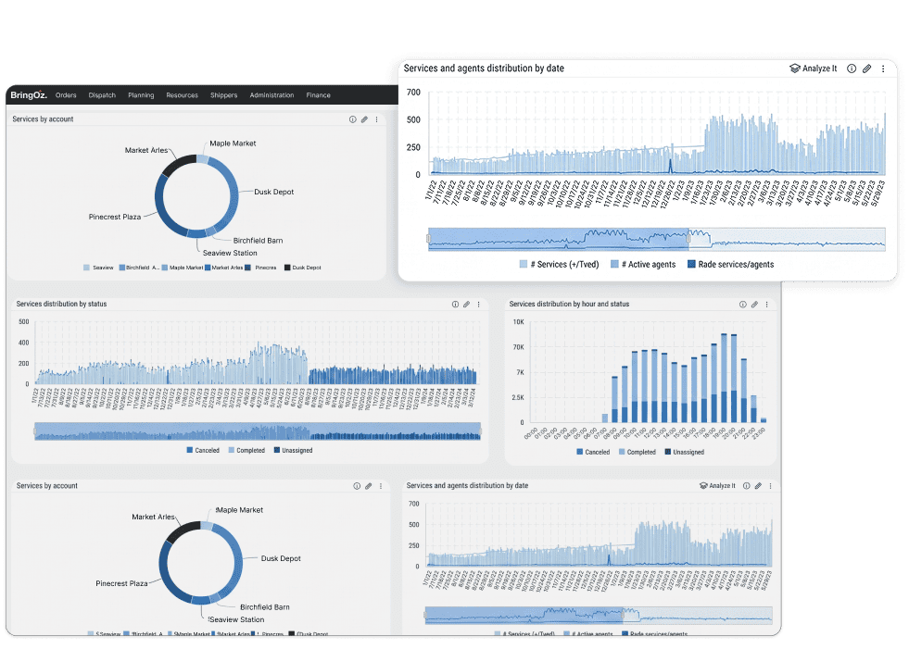Toggle Seaview legend in top donut chart
The width and height of the screenshot is (909, 649).
click(98, 268)
